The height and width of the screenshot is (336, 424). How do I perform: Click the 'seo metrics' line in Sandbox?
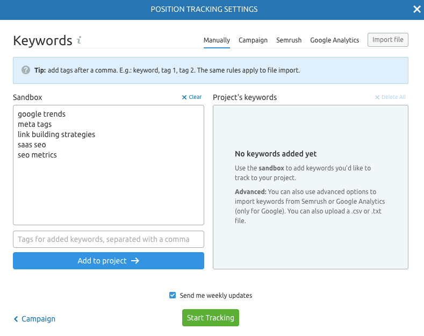(x=37, y=155)
